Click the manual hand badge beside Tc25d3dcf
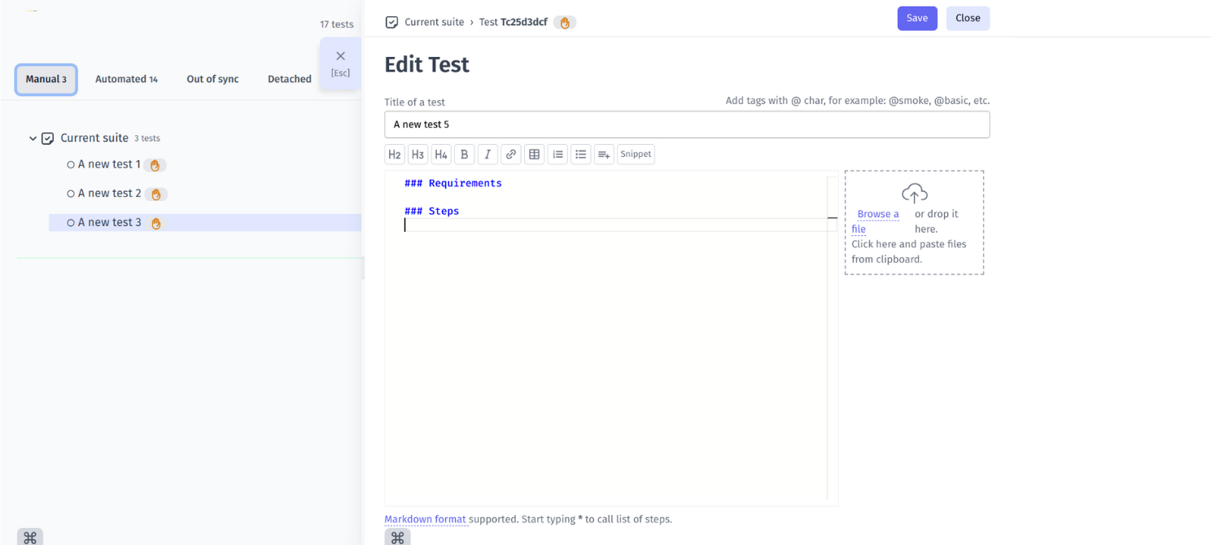The image size is (1211, 545). click(x=565, y=22)
